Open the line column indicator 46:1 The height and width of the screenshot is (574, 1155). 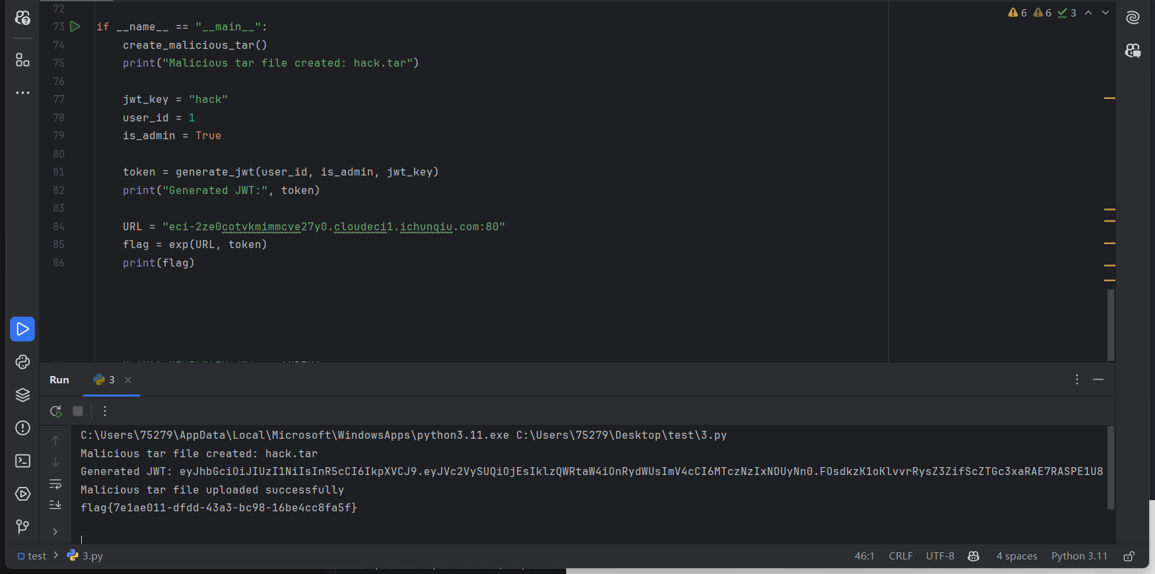pos(864,556)
